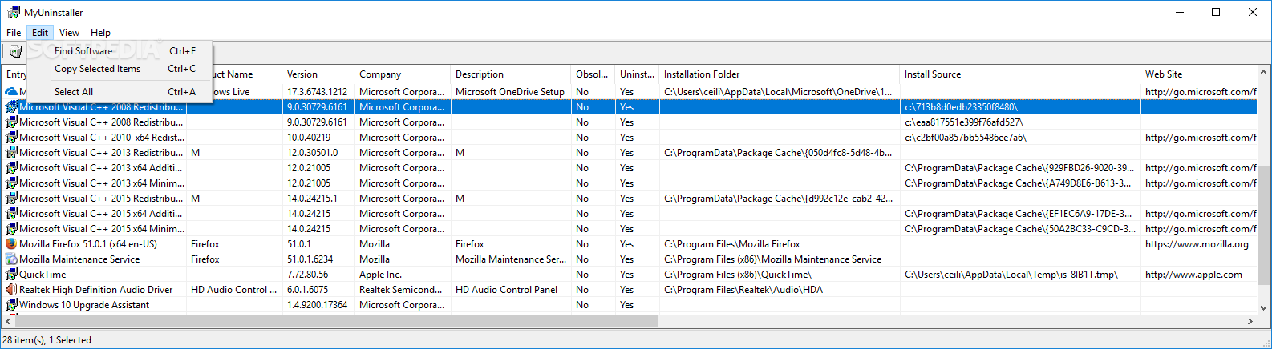Sort by the Obsol... column header
The image size is (1272, 349).
tap(593, 74)
